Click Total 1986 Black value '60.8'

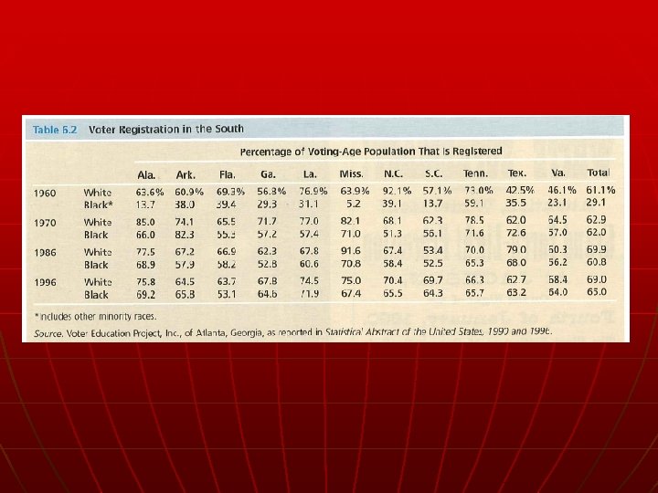[596, 262]
